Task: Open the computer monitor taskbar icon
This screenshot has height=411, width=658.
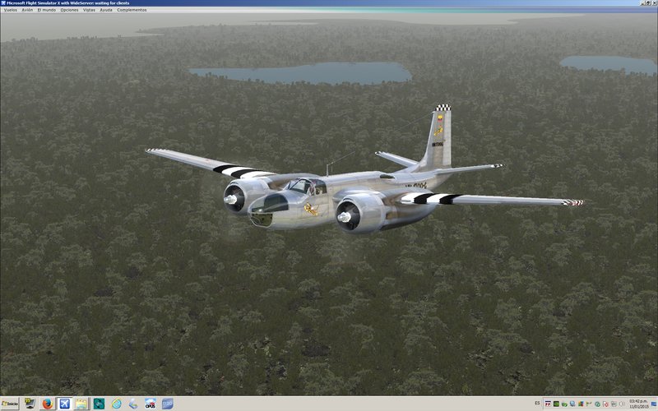Action: click(30, 404)
